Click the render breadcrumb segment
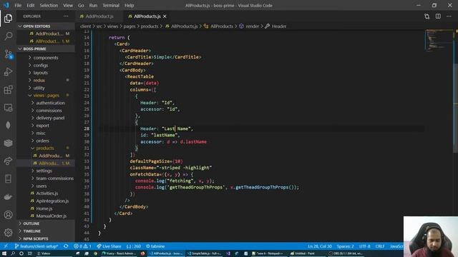This screenshot has height=257, width=458. tap(253, 26)
